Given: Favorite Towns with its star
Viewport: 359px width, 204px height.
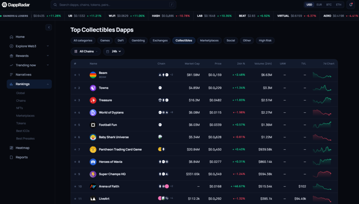Looking at the screenshot, I should (x=75, y=88).
